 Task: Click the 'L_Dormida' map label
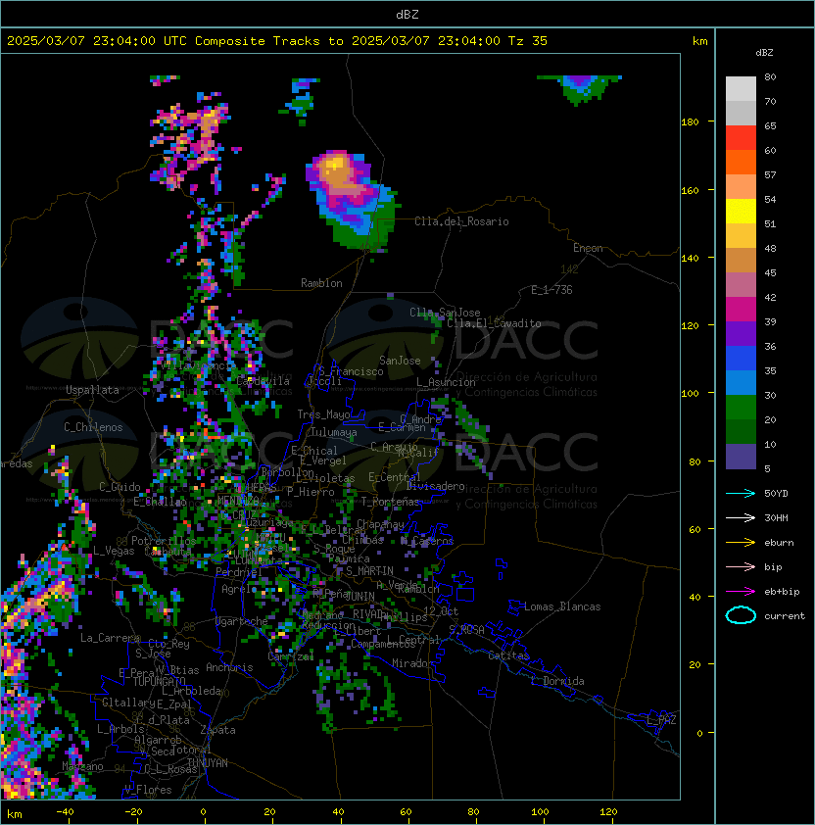pos(557,681)
